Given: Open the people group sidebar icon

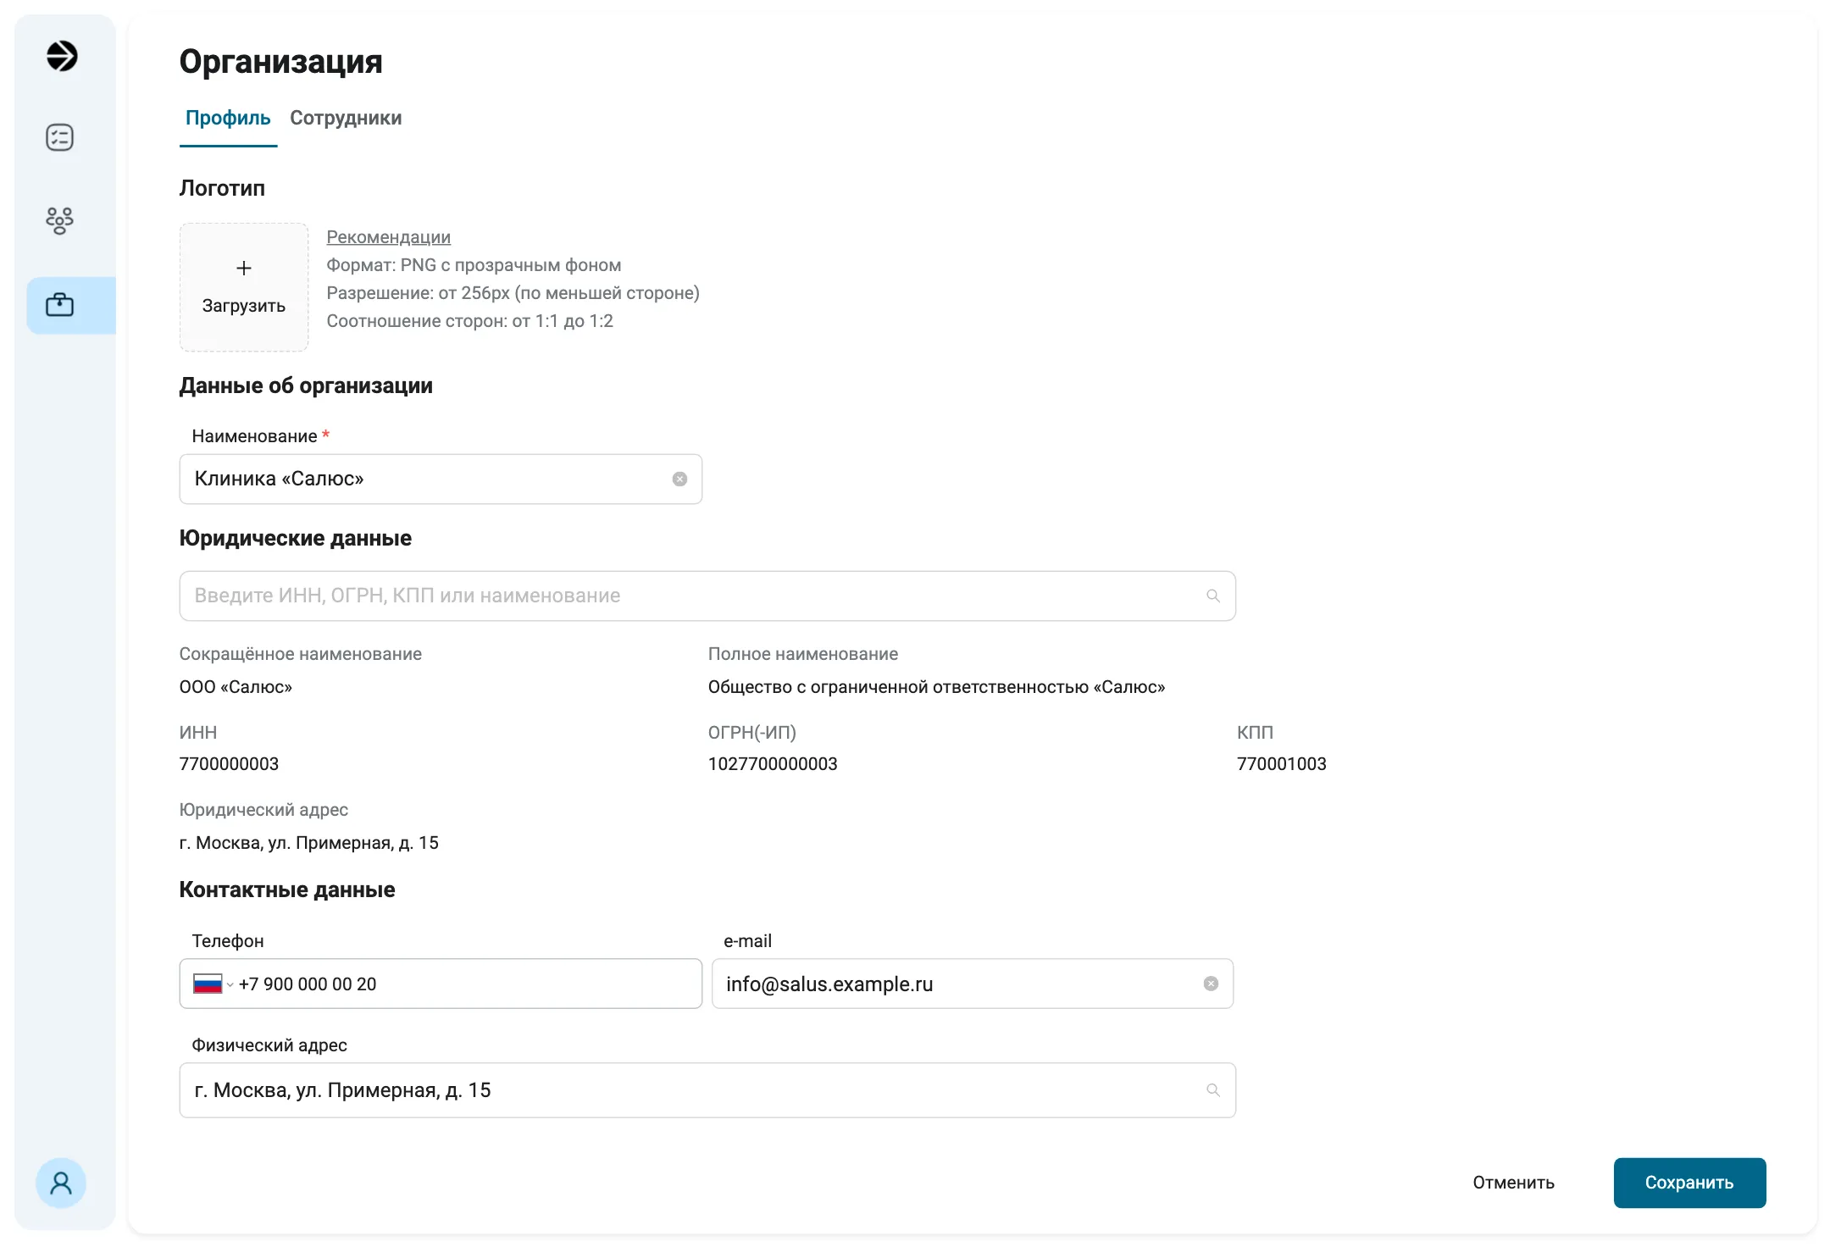Looking at the screenshot, I should [59, 220].
